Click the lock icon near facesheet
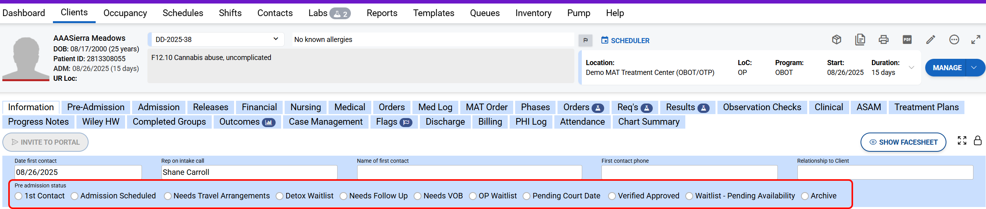This screenshot has height=209, width=986. pos(978,140)
